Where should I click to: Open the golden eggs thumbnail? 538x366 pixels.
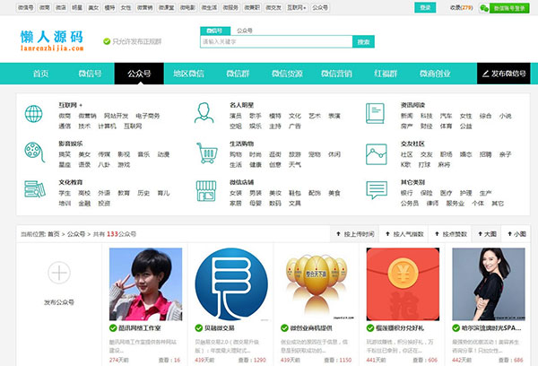(317, 284)
